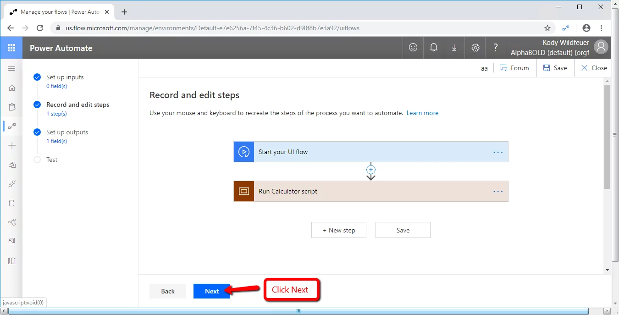Open the more options menu for Run Calculator script
The height and width of the screenshot is (315, 619).
tap(498, 192)
